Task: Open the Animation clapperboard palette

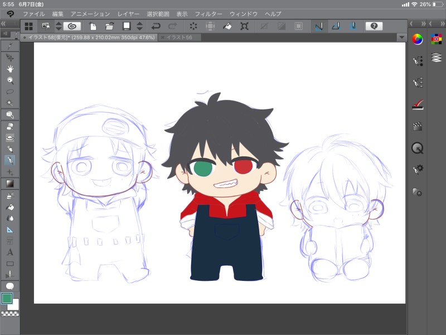Action: [417, 126]
